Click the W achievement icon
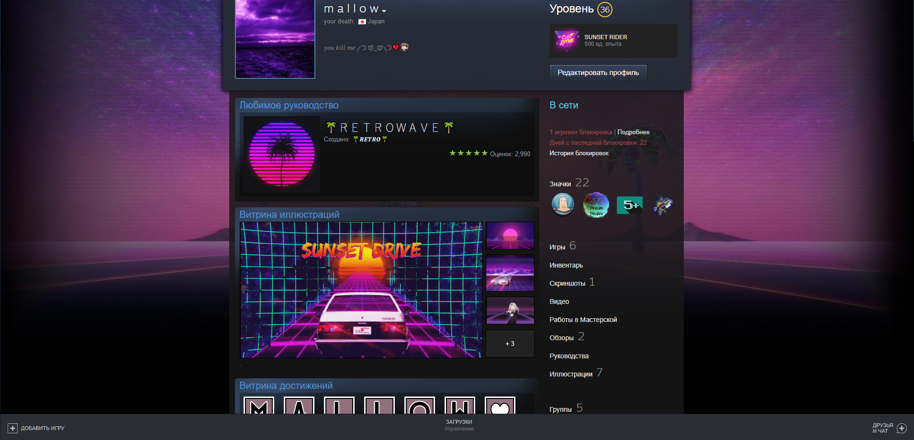Viewport: 914px width, 440px height. point(460,405)
